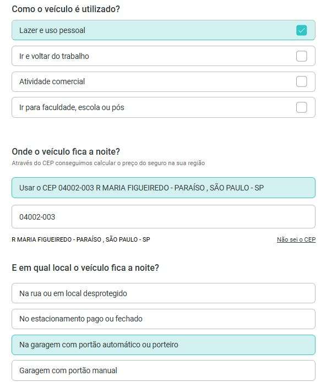The width and height of the screenshot is (321, 382).
Task: Tick the Atividade comercial checkbox
Action: tap(302, 81)
